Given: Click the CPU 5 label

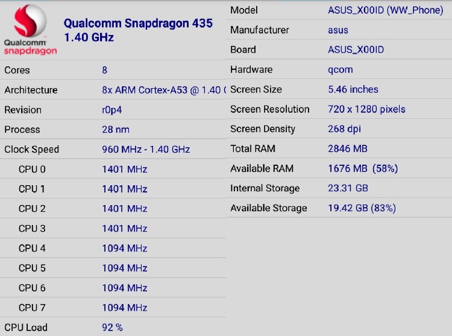Looking at the screenshot, I should coord(32,268).
